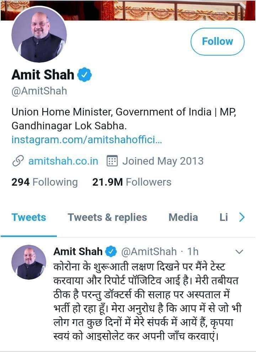Switch to Tweets & replies tab
256x352 pixels.
(x=107, y=217)
